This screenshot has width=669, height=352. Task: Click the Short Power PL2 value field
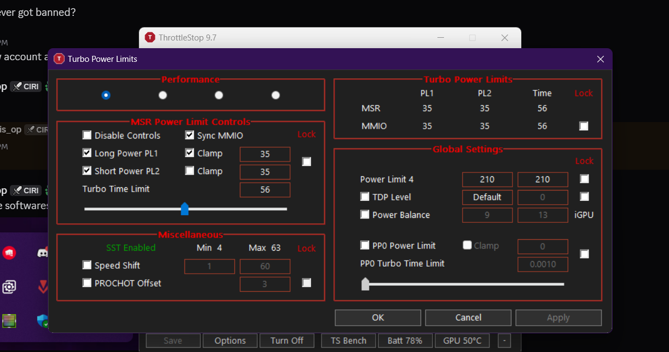click(265, 172)
